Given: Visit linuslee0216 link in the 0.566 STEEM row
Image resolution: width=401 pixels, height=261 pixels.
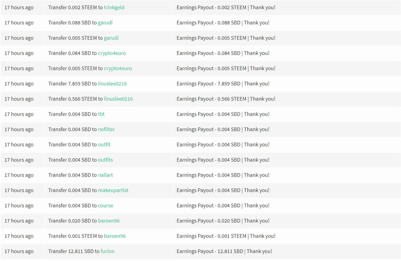Looking at the screenshot, I should click(x=118, y=99).
